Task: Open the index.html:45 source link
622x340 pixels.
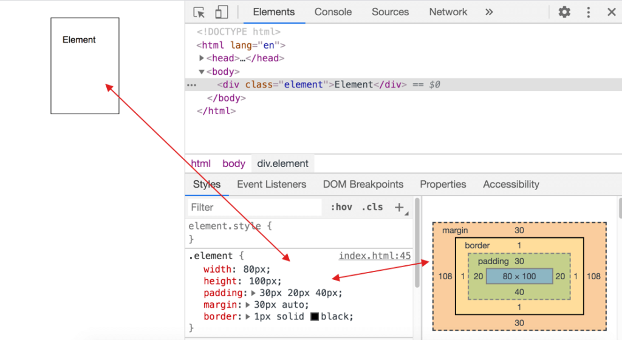Action: pyautogui.click(x=375, y=256)
